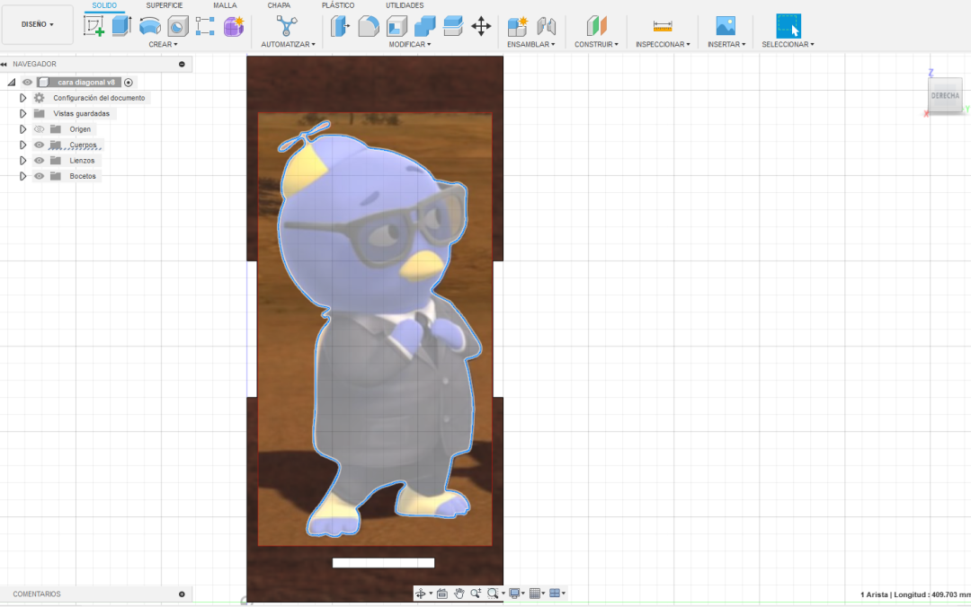This screenshot has width=971, height=607.
Task: Click the New Component icon
Action: click(x=517, y=26)
